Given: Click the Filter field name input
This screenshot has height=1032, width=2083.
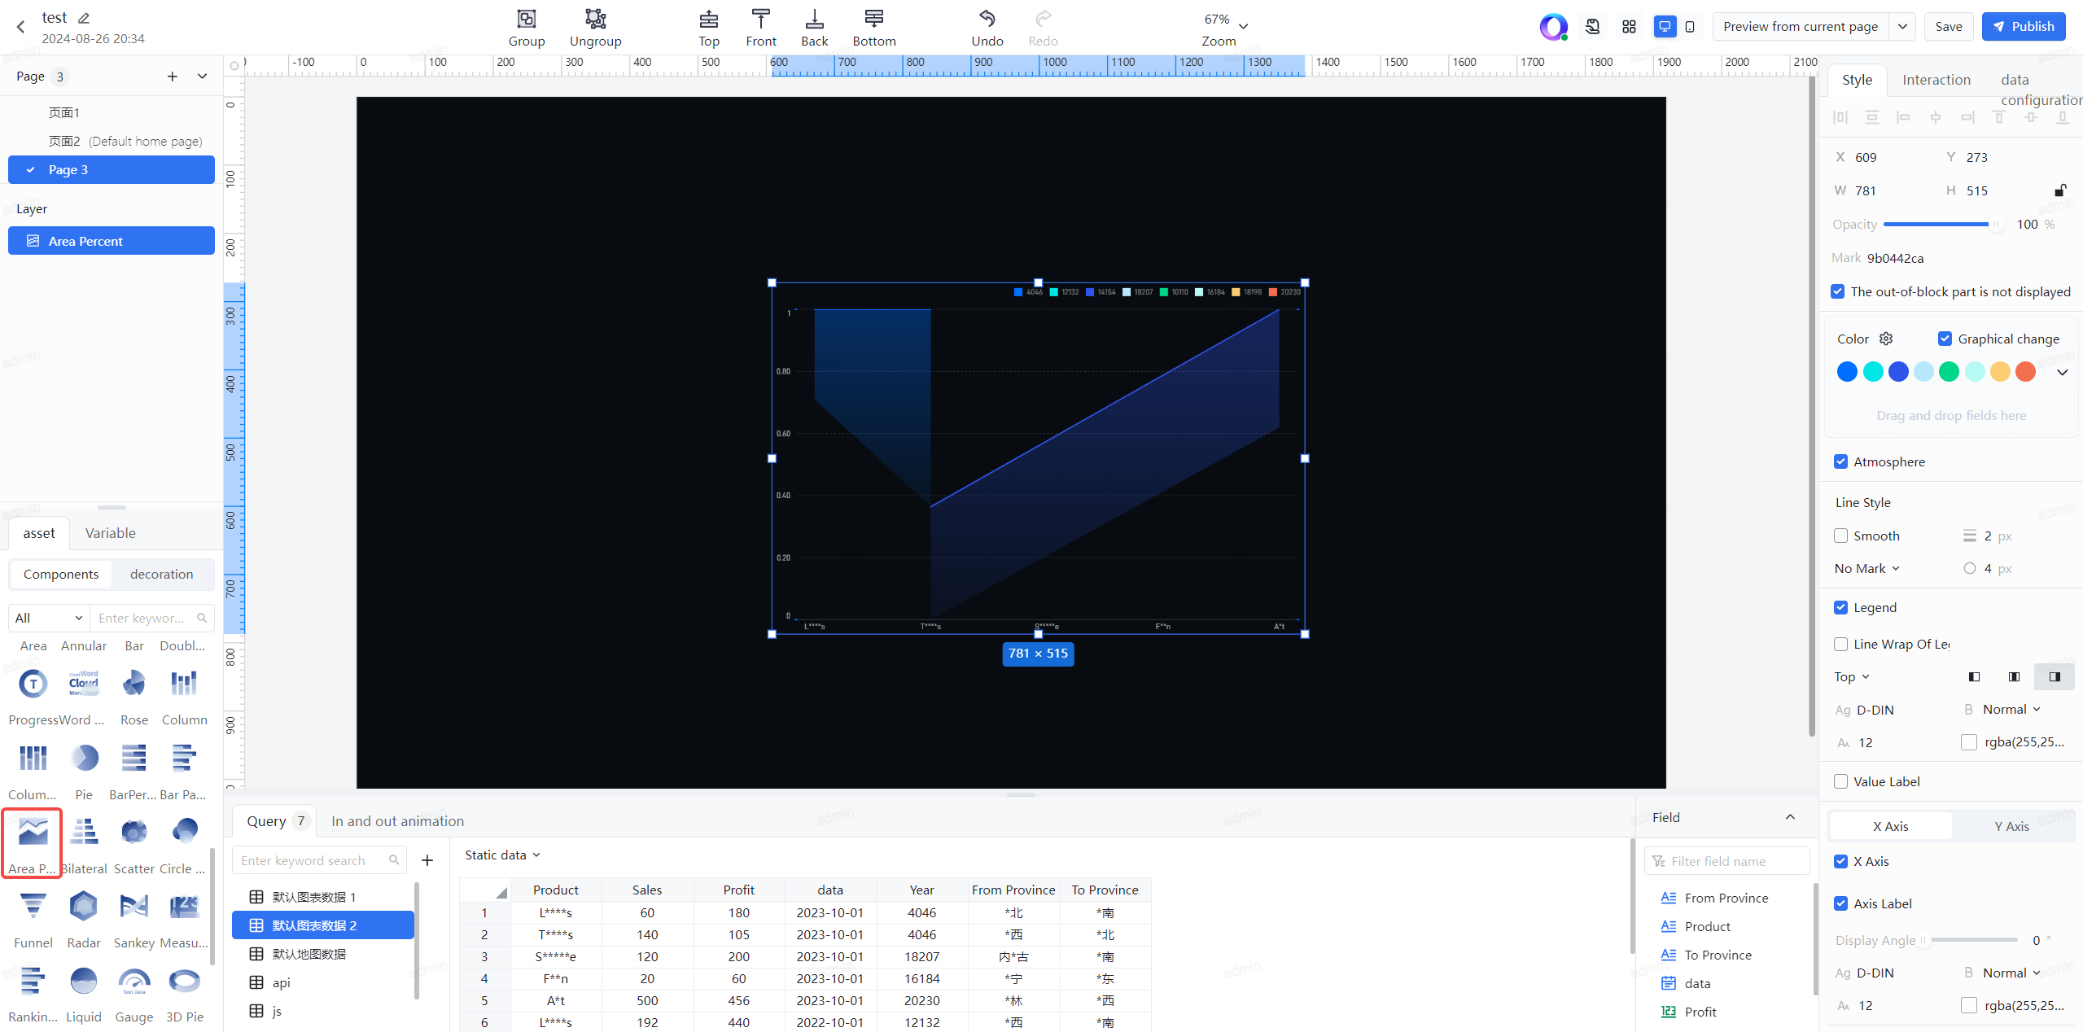Looking at the screenshot, I should tap(1726, 861).
